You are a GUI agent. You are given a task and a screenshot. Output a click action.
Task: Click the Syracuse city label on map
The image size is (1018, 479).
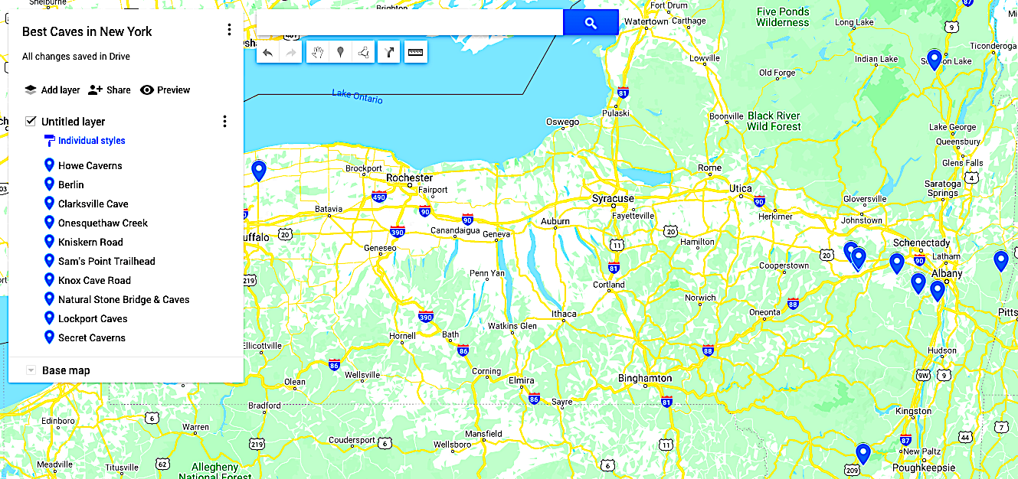click(x=613, y=198)
